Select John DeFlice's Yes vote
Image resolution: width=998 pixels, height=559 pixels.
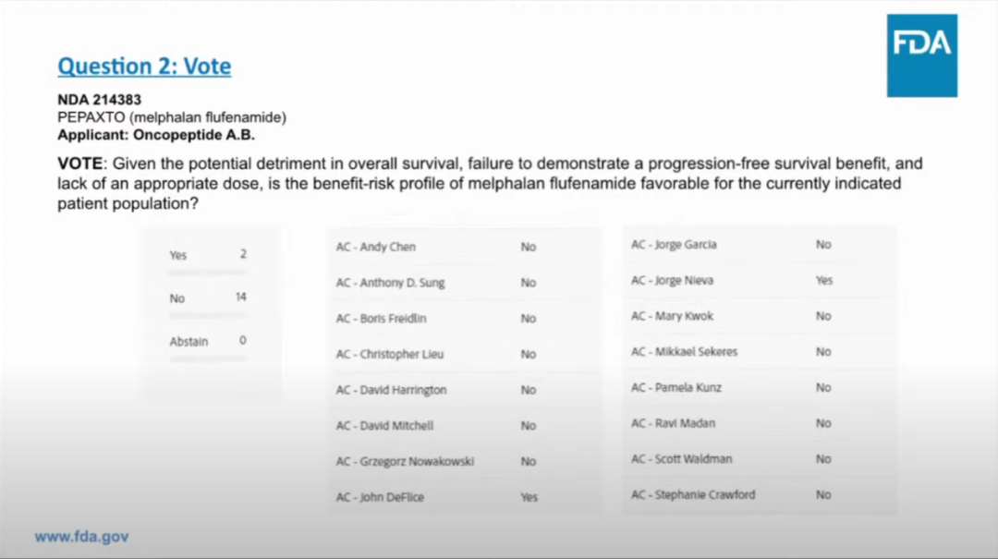coord(529,497)
